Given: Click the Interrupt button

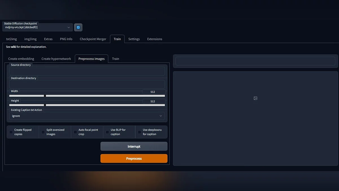Looking at the screenshot, I should tap(134, 147).
